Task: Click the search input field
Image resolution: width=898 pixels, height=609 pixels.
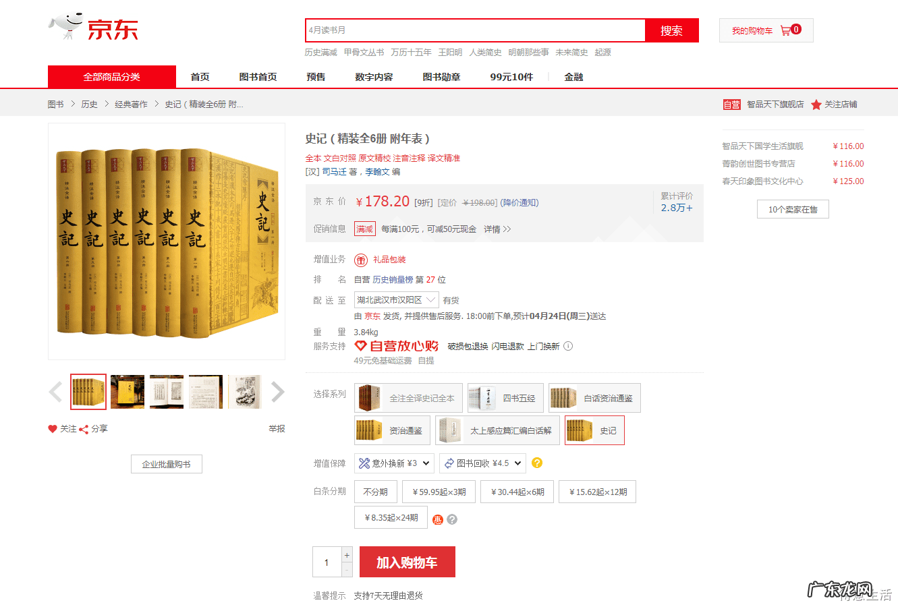Action: [476, 30]
